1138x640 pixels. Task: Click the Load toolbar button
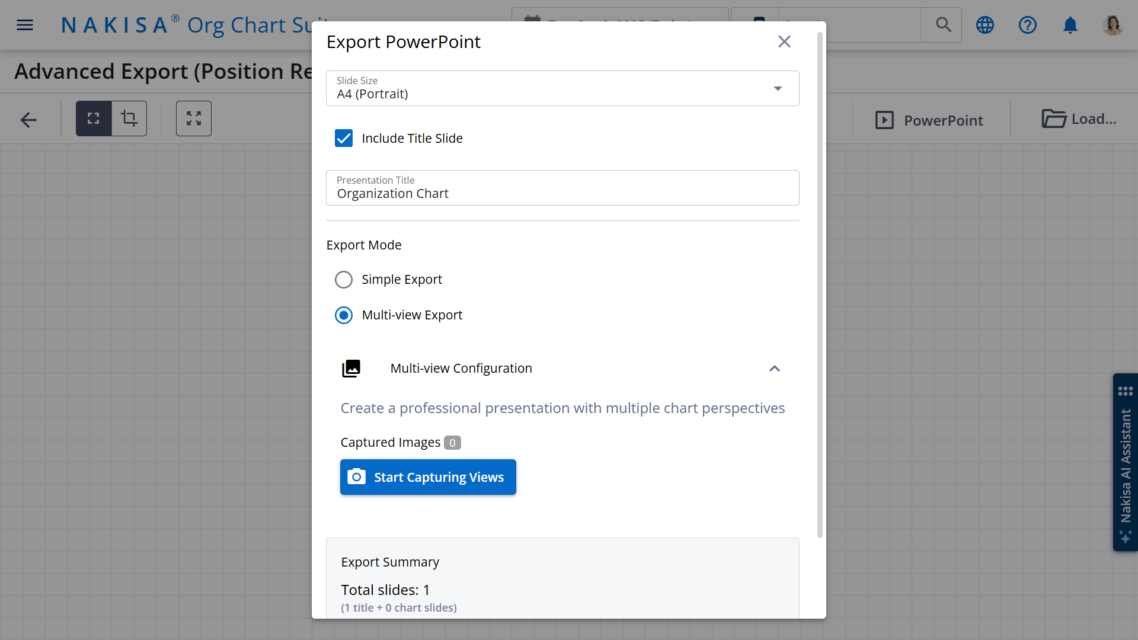point(1079,119)
